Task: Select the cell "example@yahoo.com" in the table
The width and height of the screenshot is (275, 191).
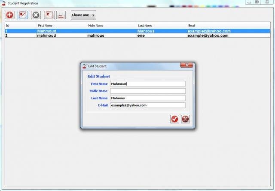Action: 229,36
